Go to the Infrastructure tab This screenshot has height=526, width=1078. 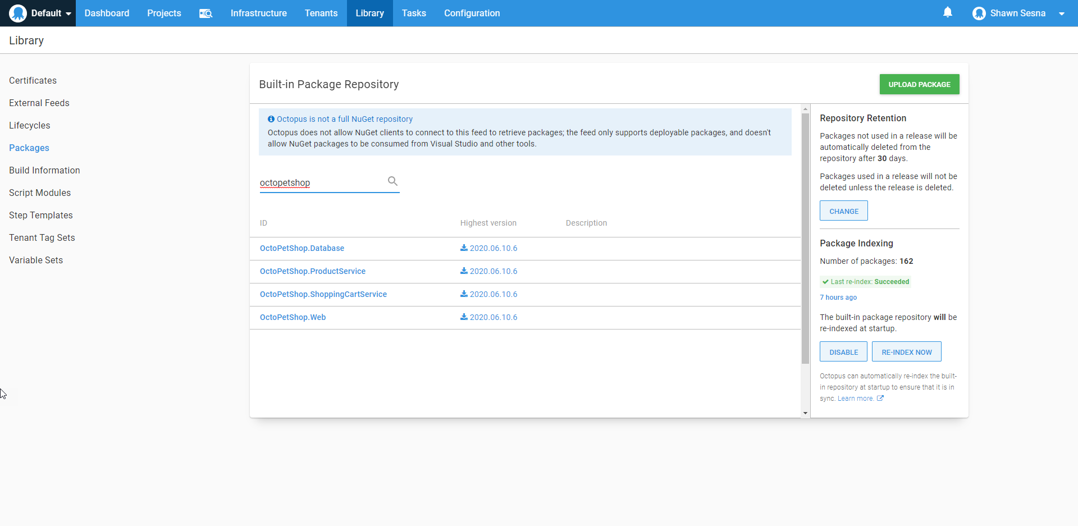(x=258, y=13)
